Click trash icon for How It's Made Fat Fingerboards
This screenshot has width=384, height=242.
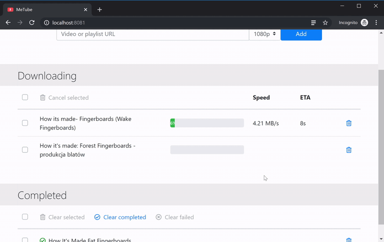pyautogui.click(x=349, y=240)
